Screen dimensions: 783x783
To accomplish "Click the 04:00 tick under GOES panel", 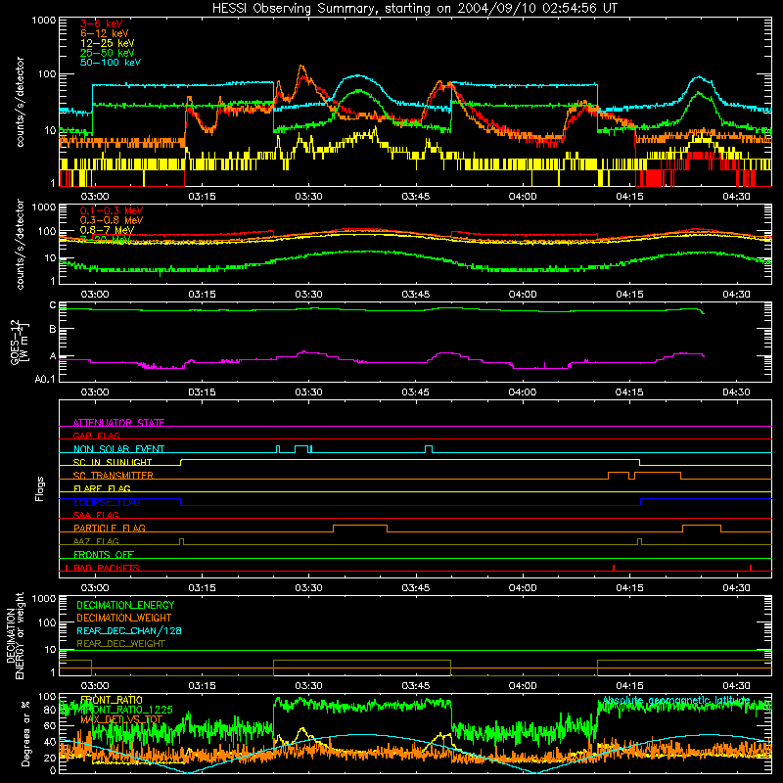I will click(x=523, y=392).
